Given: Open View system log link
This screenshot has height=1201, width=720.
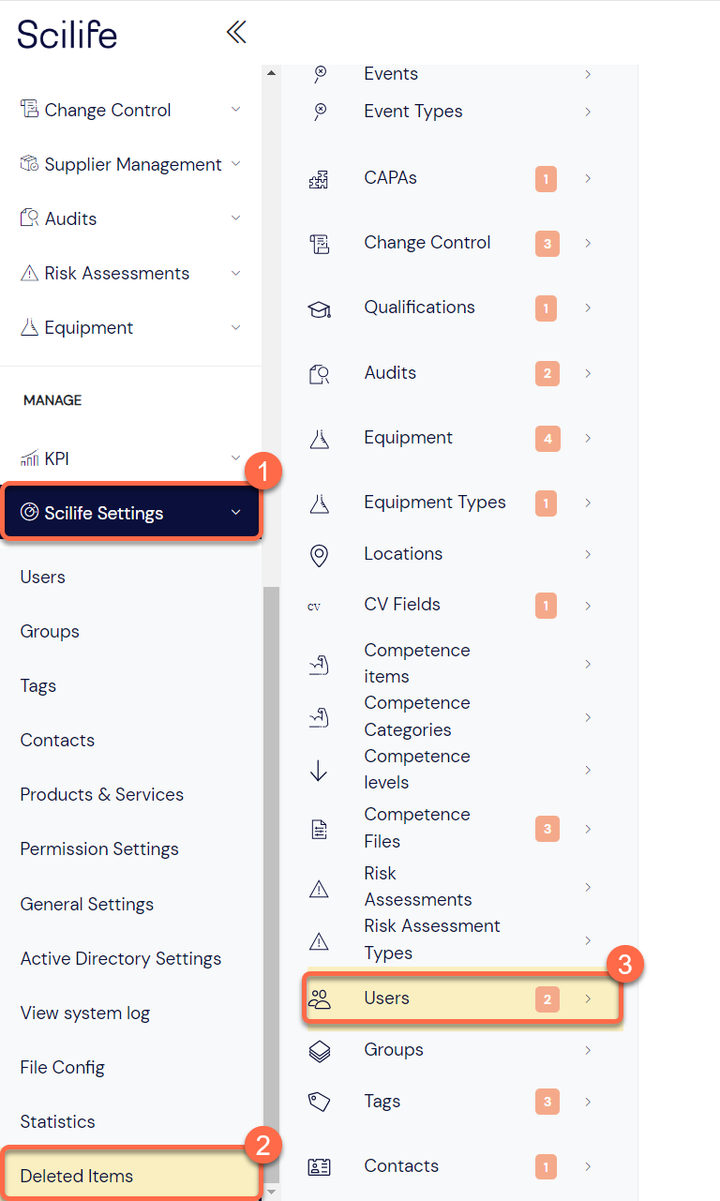Looking at the screenshot, I should click(x=85, y=1013).
